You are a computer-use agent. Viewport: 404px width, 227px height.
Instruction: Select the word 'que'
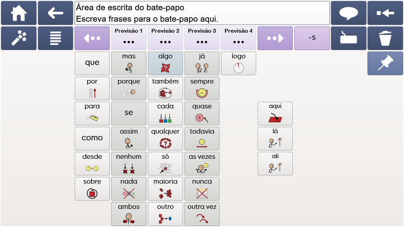92,63
